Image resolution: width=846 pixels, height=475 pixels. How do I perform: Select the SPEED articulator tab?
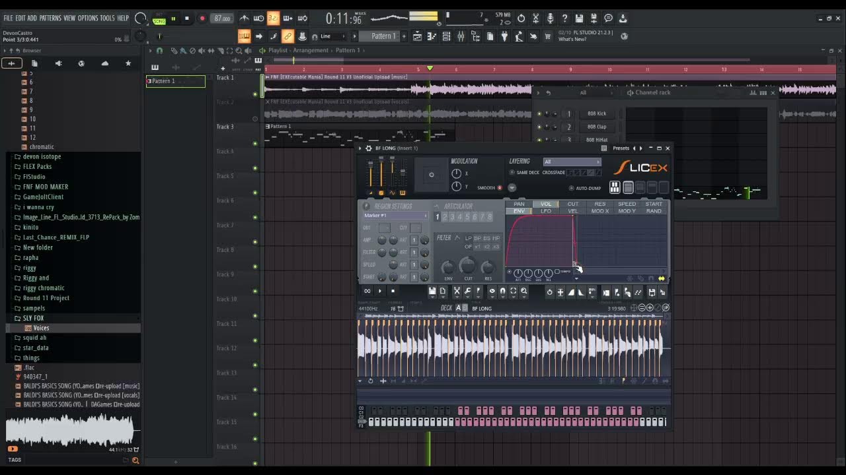627,205
